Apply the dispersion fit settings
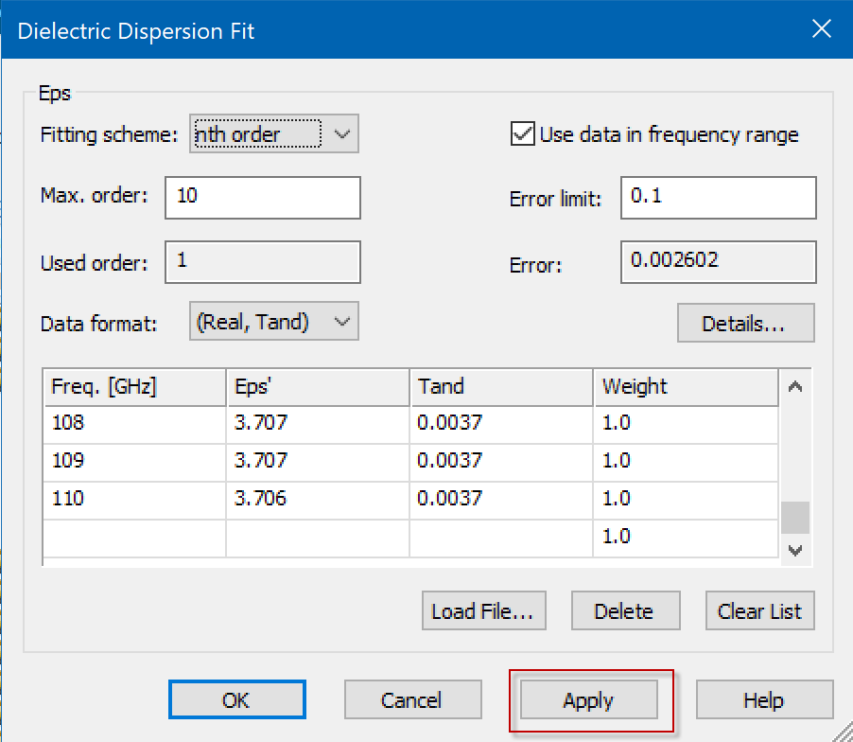Image resolution: width=853 pixels, height=742 pixels. click(x=588, y=700)
